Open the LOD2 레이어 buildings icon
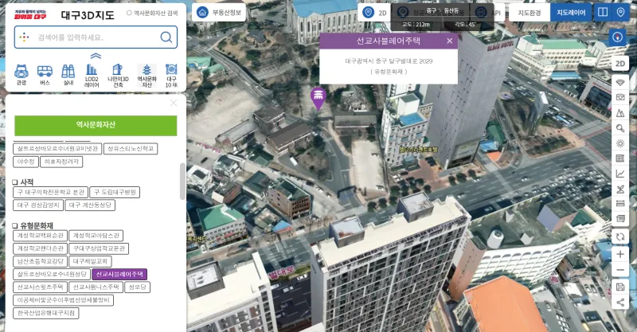This screenshot has height=332, width=637. [92, 71]
